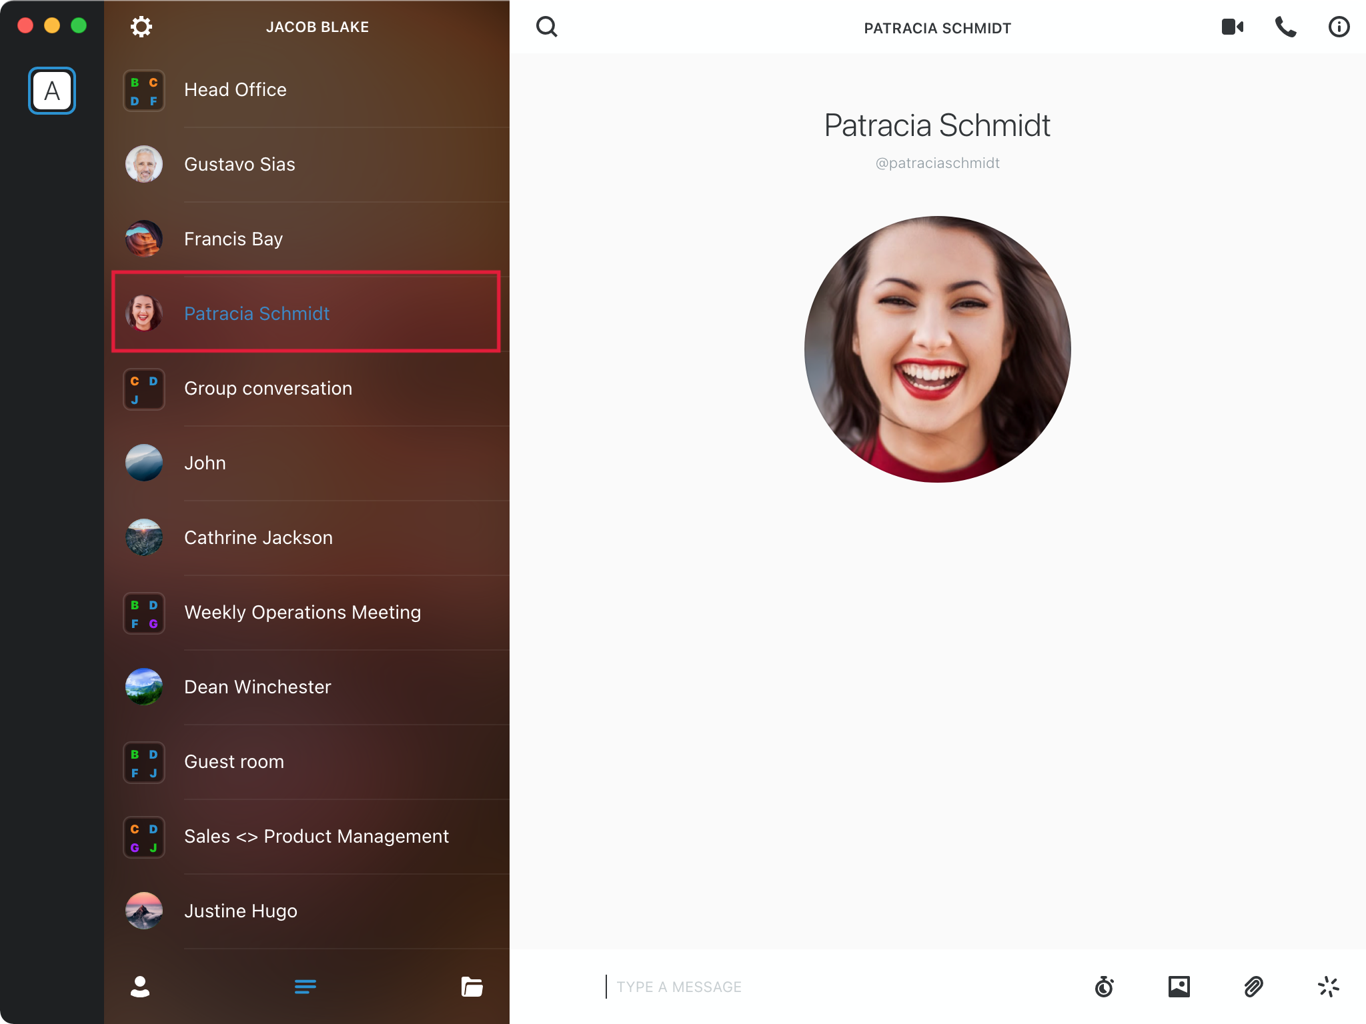Viewport: 1366px width, 1024px height.
Task: Open the Guest room conversation
Action: [x=307, y=762]
